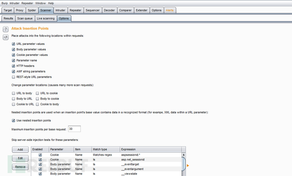Switch to the Proxy tab
The width and height of the screenshot is (292, 176).
[19, 10]
